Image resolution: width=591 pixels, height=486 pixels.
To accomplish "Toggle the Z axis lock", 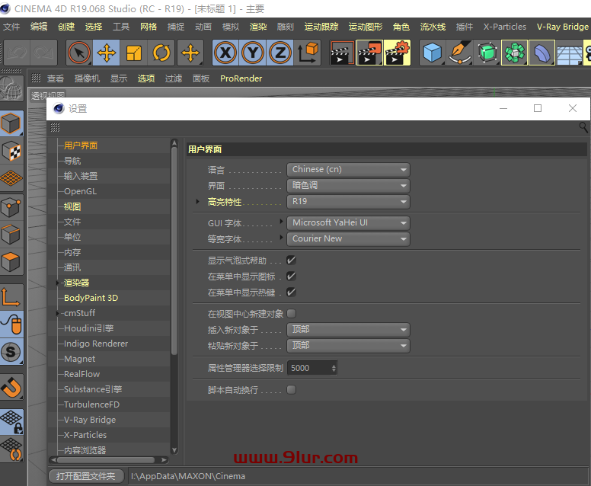I will tap(280, 53).
